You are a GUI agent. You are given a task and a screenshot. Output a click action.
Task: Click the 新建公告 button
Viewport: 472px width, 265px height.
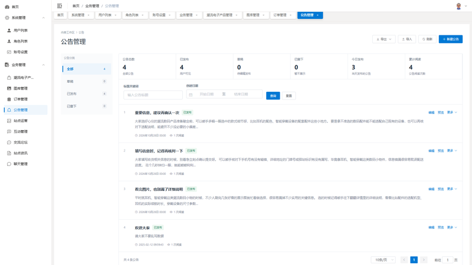[451, 39]
